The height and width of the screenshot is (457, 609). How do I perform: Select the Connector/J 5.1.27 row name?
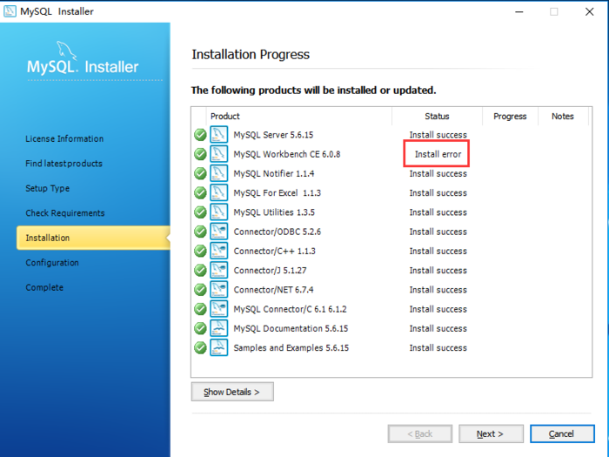pos(270,271)
